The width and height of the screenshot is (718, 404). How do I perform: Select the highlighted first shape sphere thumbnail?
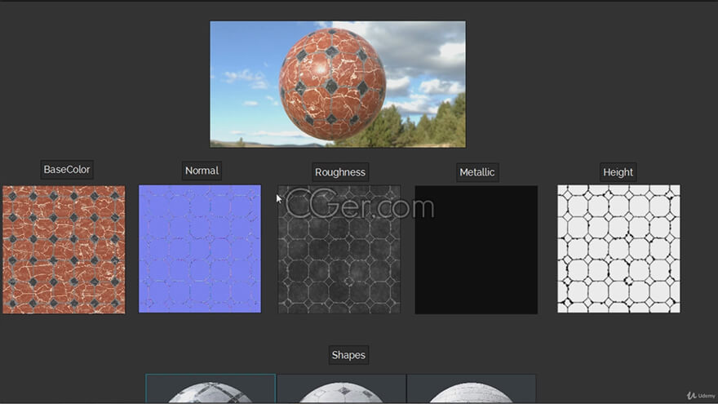point(211,388)
